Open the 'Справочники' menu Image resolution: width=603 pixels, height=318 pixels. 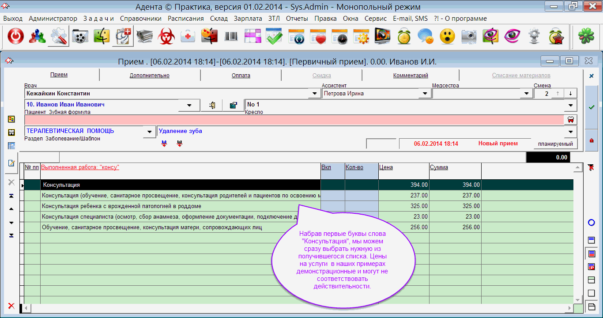click(140, 19)
